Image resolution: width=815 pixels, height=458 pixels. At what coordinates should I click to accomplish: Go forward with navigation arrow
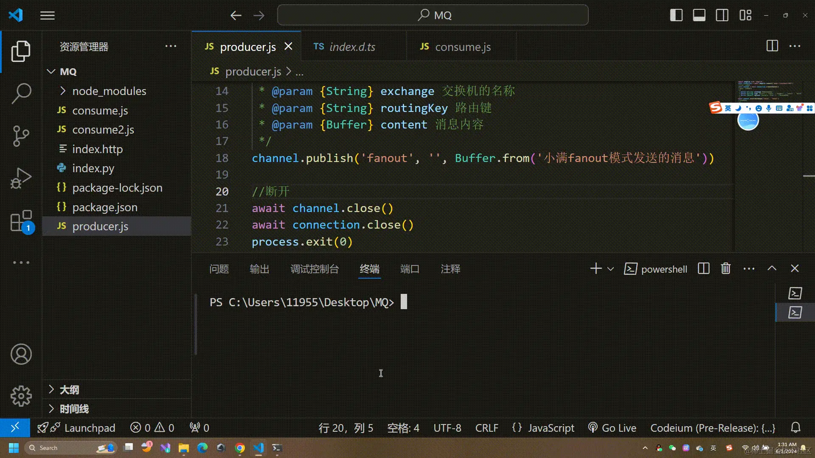click(x=259, y=16)
